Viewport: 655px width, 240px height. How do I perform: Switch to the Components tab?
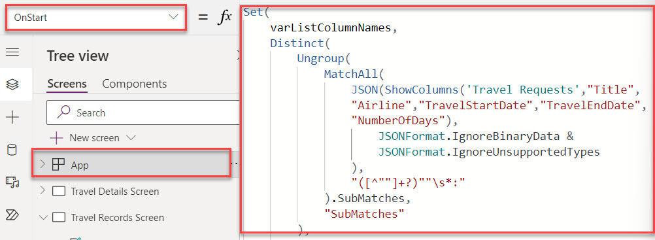(135, 84)
